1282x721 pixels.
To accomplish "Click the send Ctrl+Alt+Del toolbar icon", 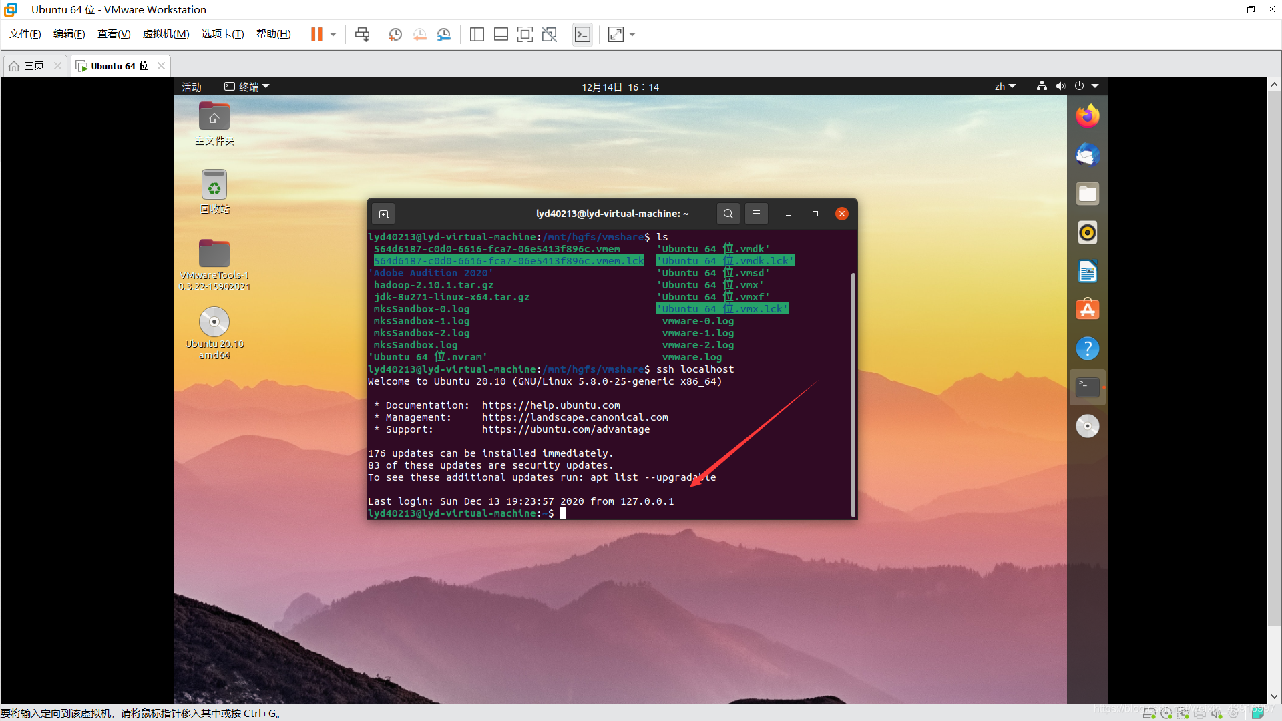I will click(x=363, y=35).
